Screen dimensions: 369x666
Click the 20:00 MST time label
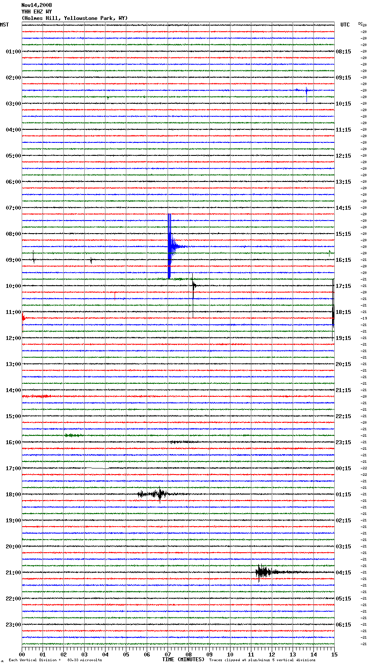point(13,547)
